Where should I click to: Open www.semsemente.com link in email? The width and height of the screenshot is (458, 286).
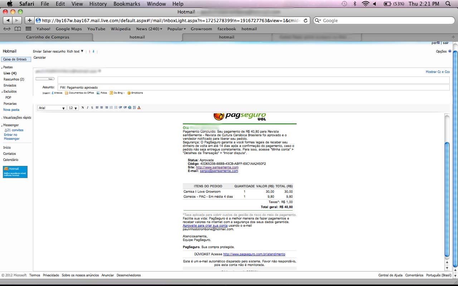(x=217, y=167)
